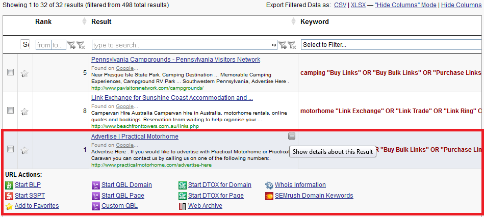Click Google link in Practical Motorhome row
The image size is (484, 217).
click(125, 145)
